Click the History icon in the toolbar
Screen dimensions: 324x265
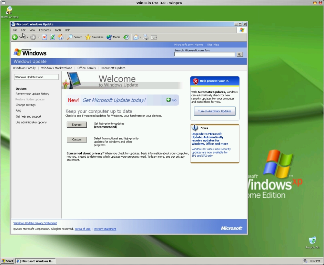[126, 37]
